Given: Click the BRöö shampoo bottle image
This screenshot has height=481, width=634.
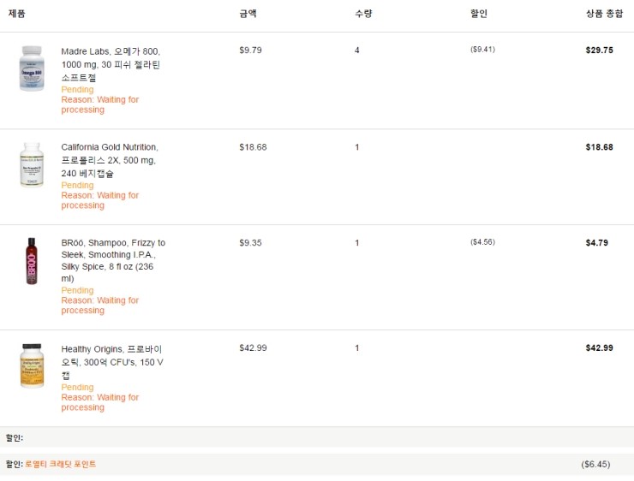Looking at the screenshot, I should click(32, 261).
